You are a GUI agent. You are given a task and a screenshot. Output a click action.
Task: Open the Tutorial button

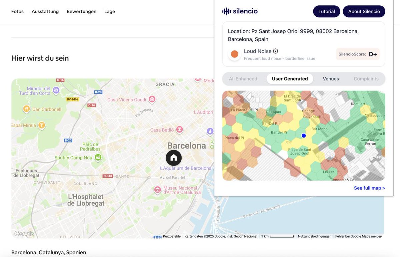(327, 11)
